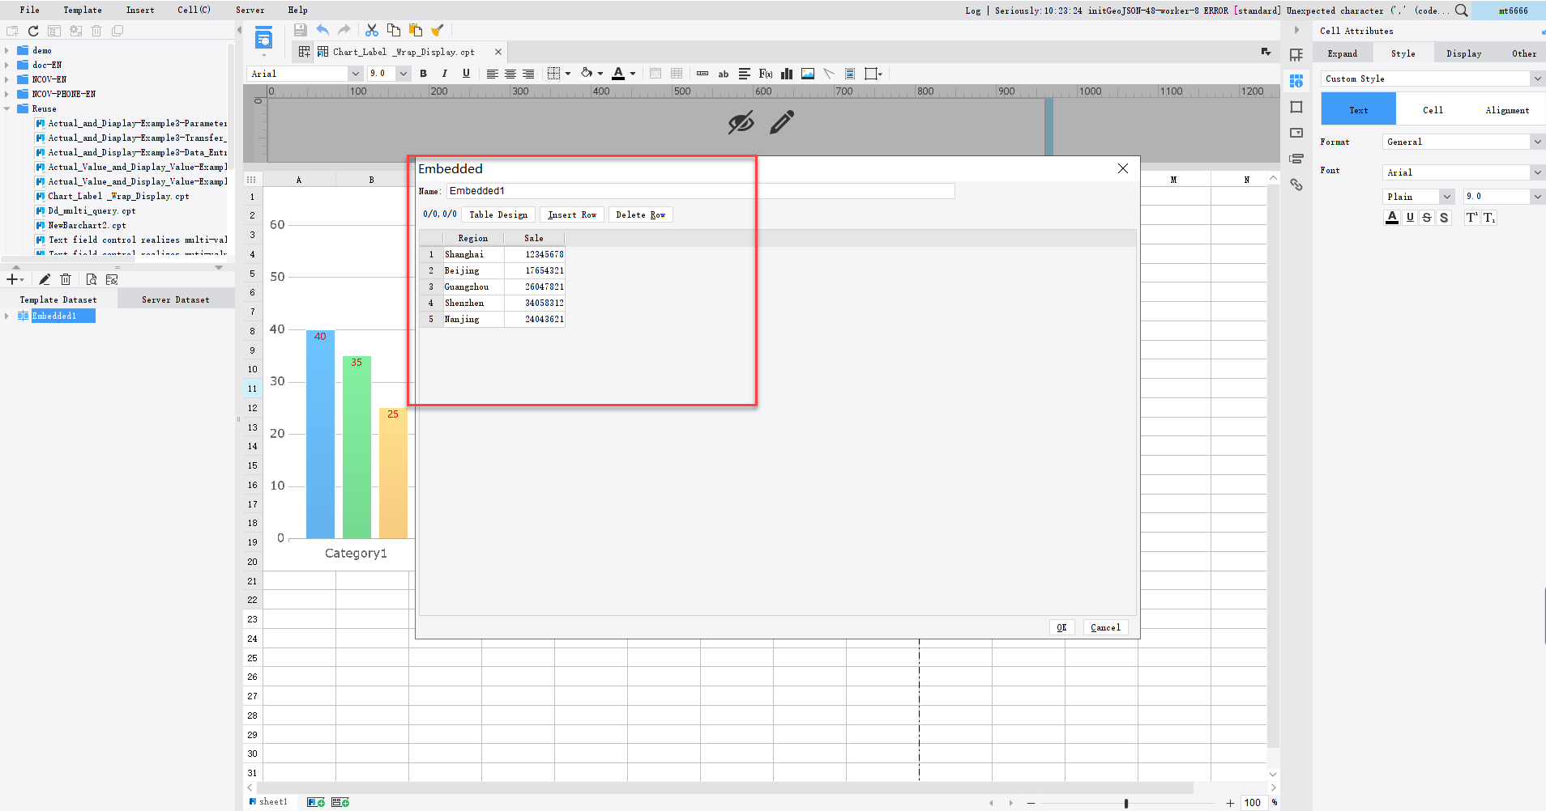Open the Template menu
The height and width of the screenshot is (811, 1546).
pyautogui.click(x=83, y=10)
